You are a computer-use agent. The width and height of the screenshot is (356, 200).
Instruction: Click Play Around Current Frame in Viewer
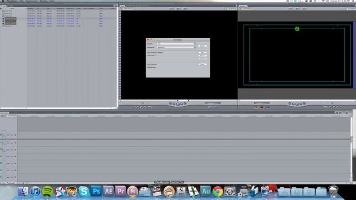pos(182,104)
